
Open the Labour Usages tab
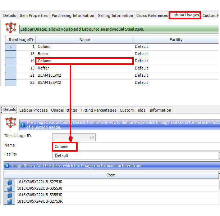click(185, 15)
